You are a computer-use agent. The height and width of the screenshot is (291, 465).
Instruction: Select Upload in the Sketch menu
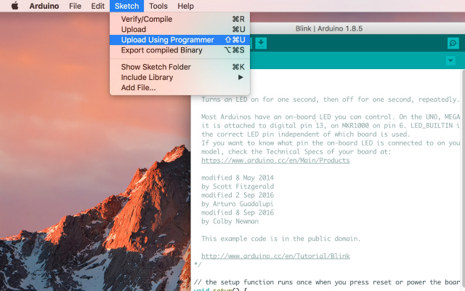(179, 29)
